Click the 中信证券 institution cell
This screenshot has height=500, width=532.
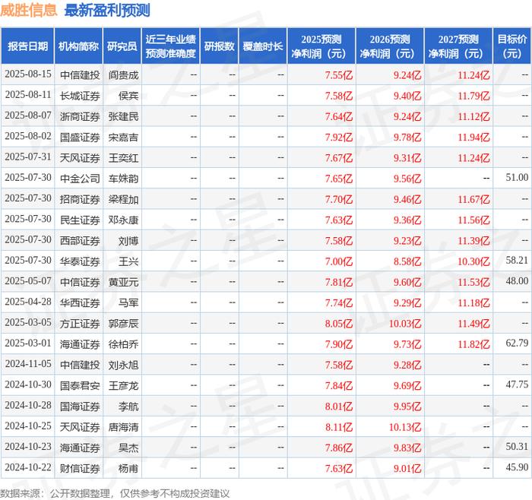pyautogui.click(x=80, y=282)
